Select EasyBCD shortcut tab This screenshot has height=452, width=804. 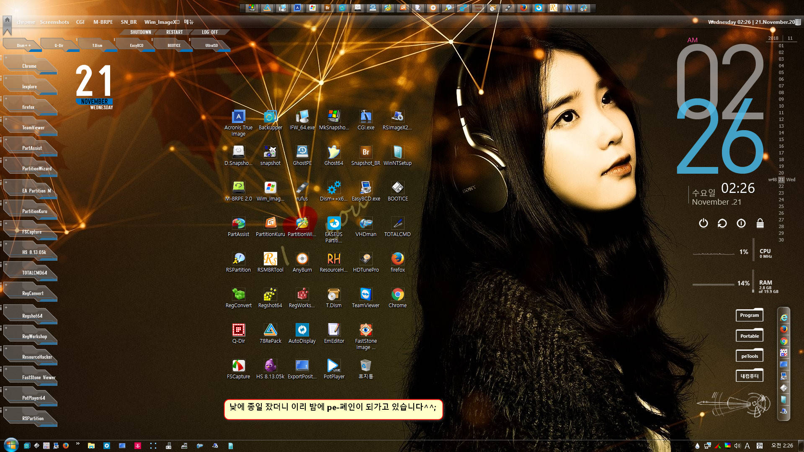point(136,45)
